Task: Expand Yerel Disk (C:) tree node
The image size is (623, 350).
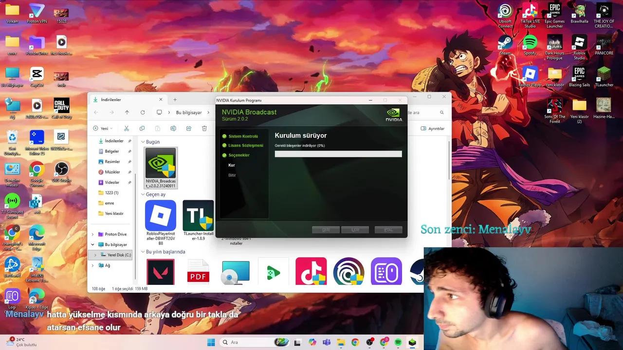Action: [95, 255]
